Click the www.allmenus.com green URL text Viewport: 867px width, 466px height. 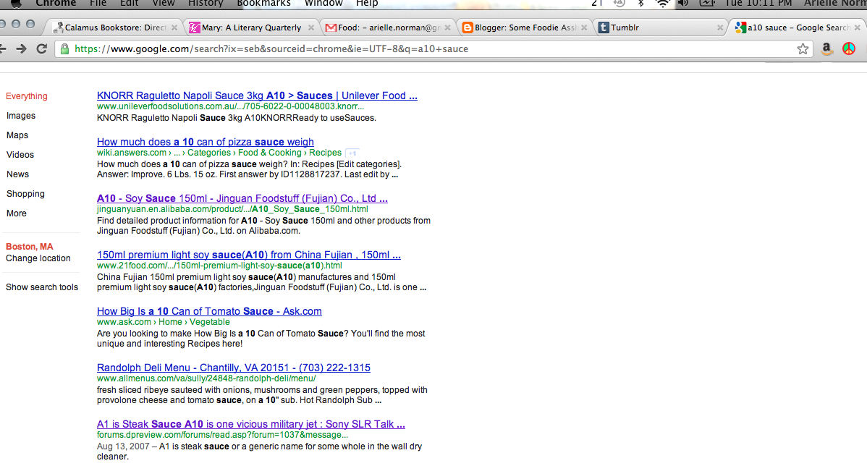[206, 378]
